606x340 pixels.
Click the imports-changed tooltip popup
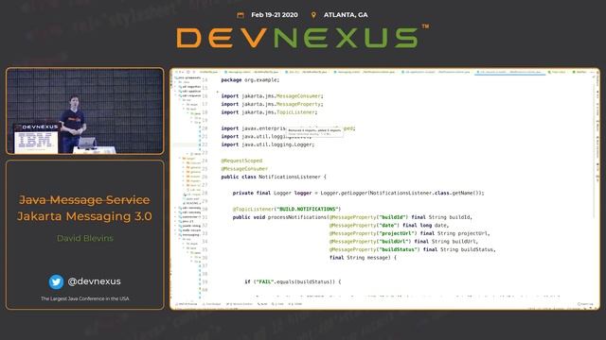[314, 132]
